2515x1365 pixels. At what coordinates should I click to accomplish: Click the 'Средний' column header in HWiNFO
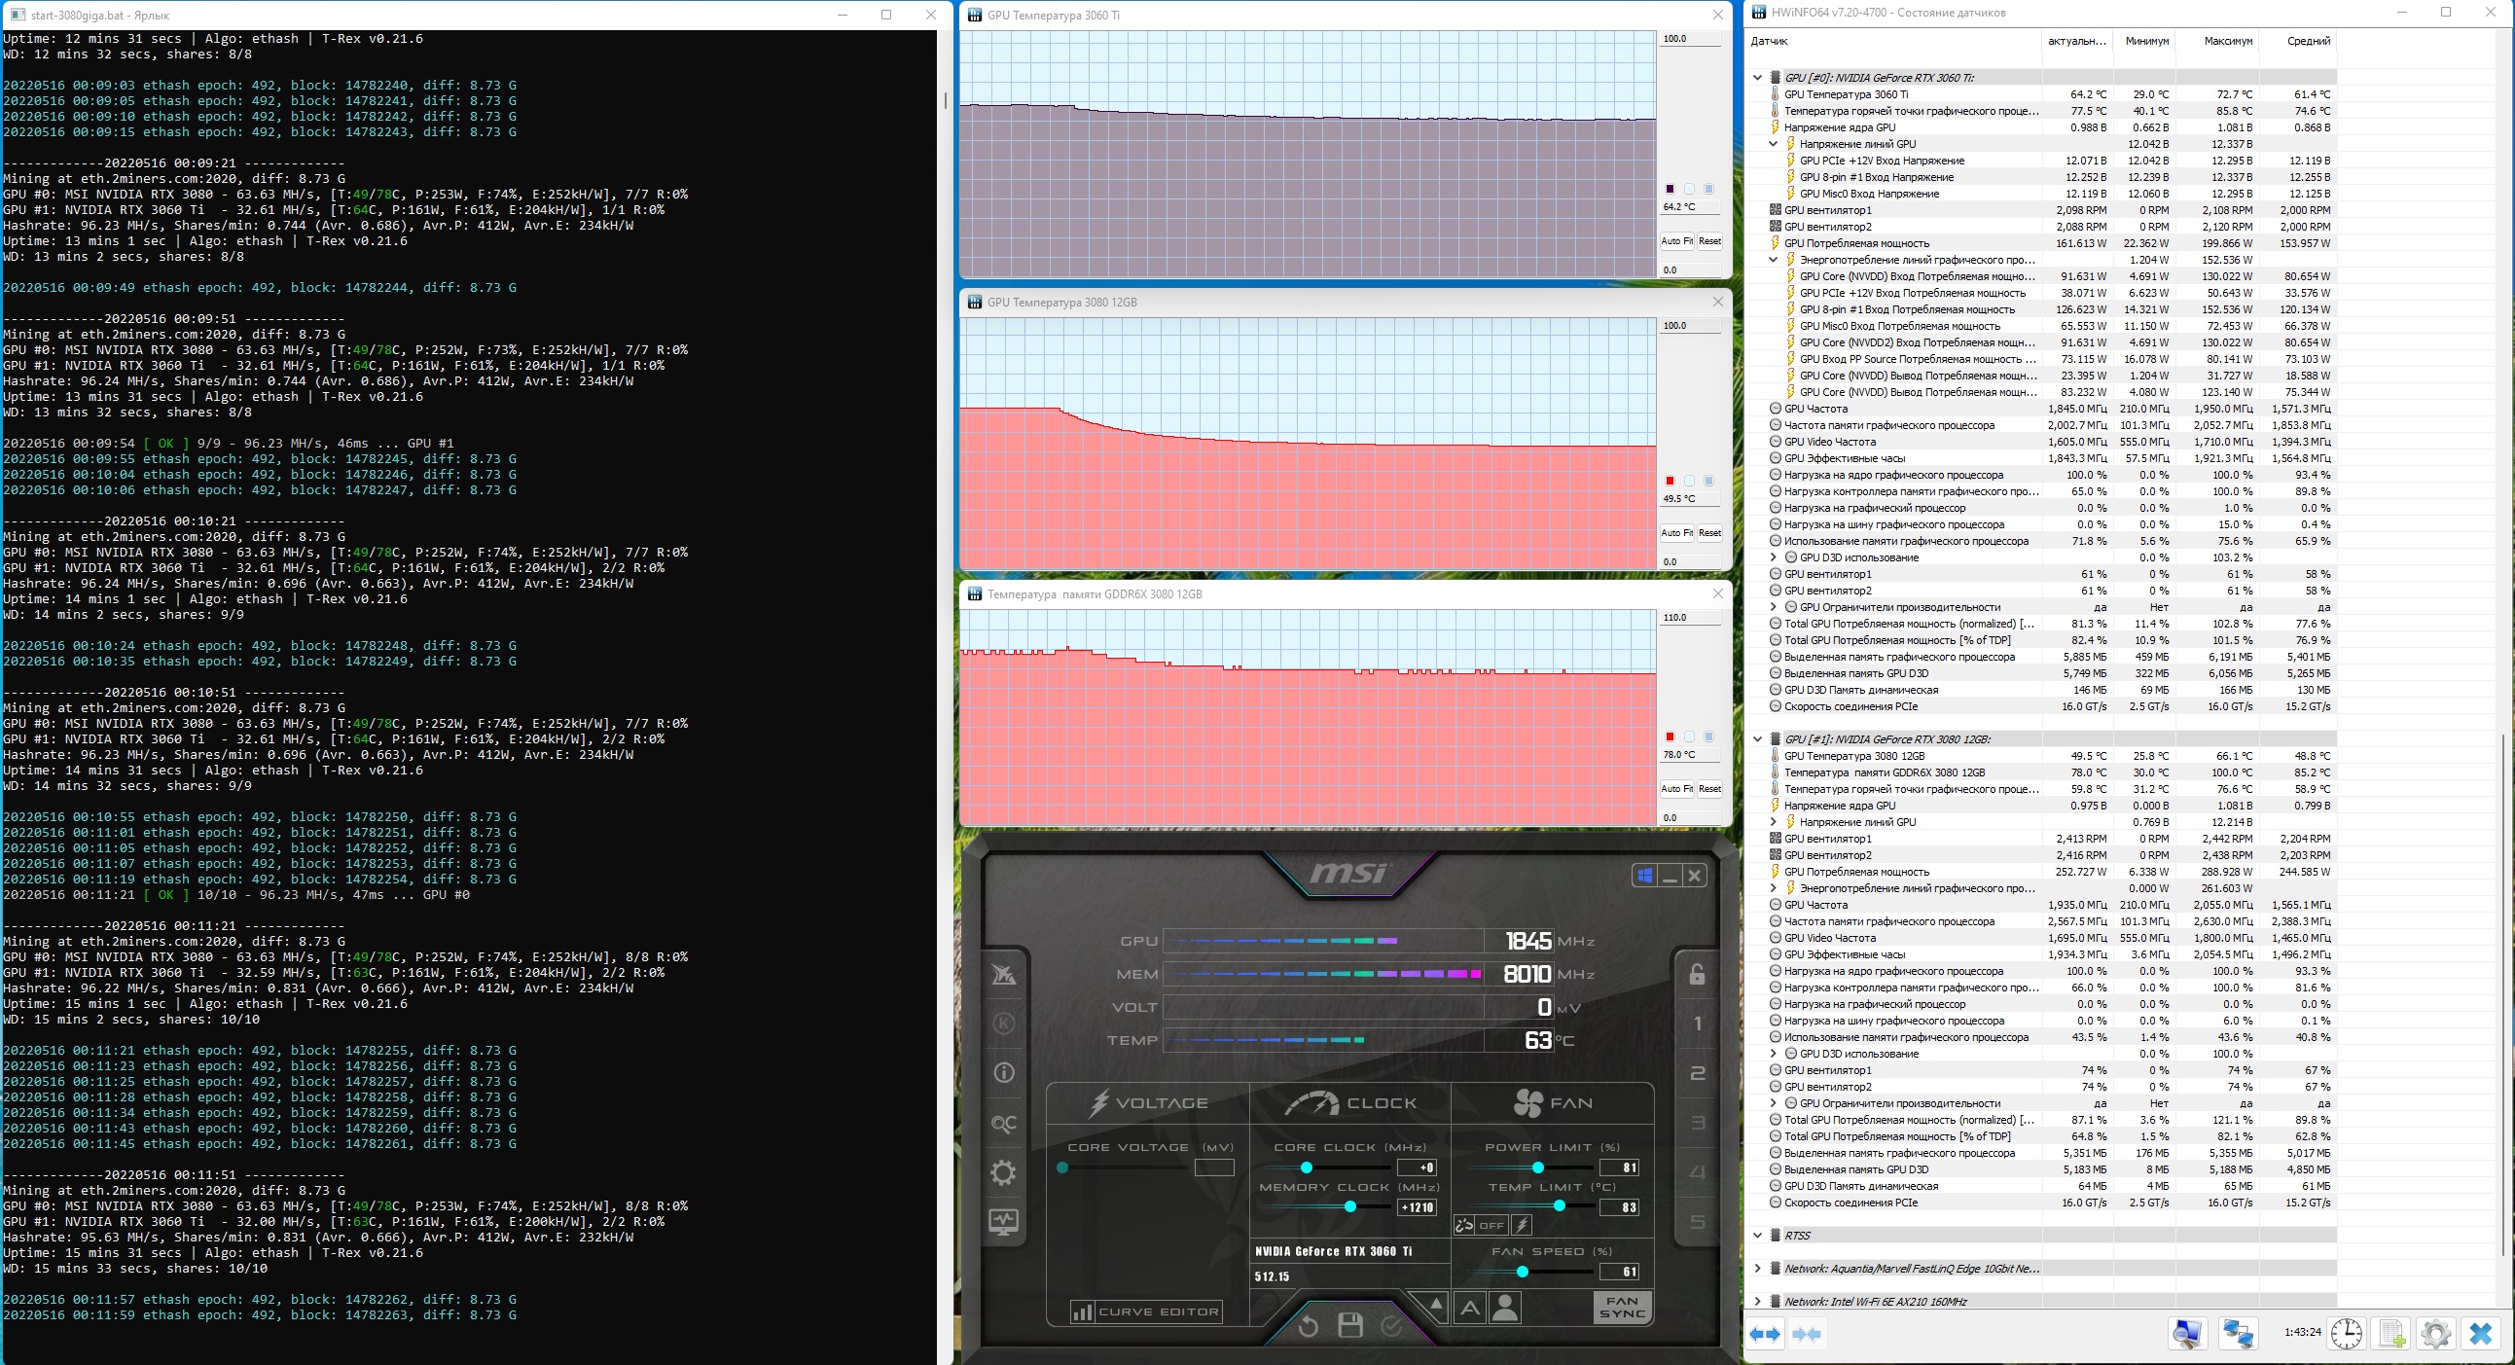point(2308,41)
